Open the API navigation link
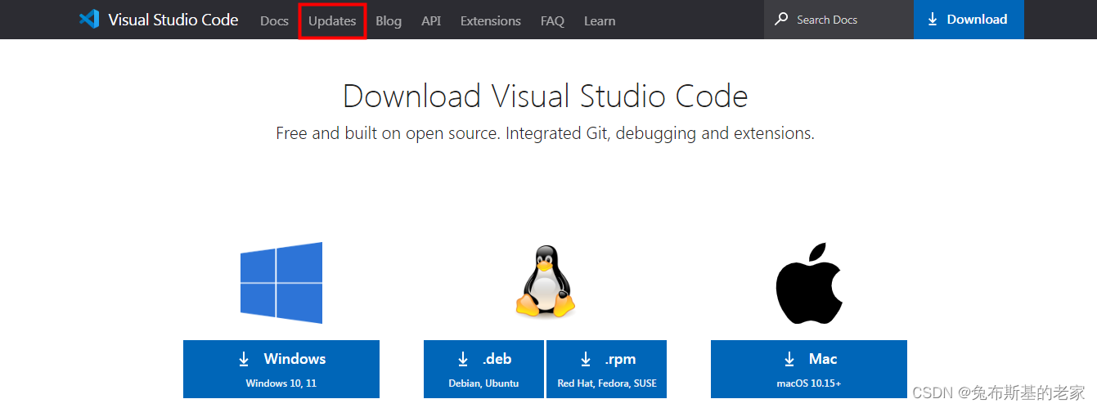The image size is (1097, 408). click(431, 20)
